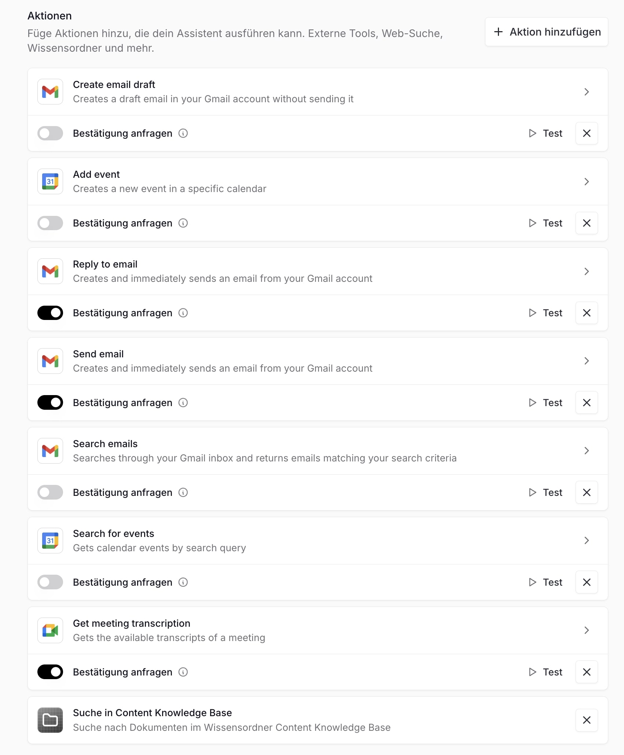This screenshot has height=755, width=624.
Task: Remove the Suche in Content Knowledge Base action
Action: [x=587, y=720]
